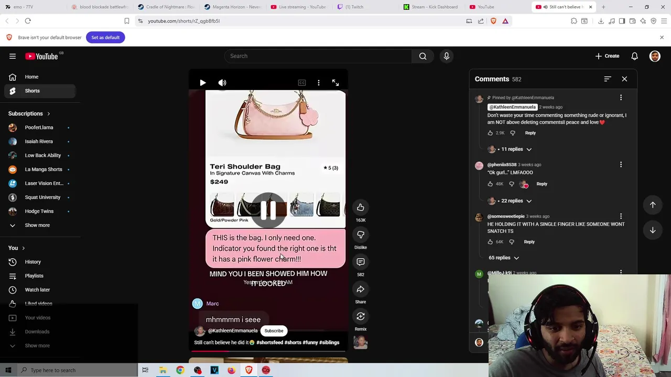Screen dimensions: 671x377
Task: Start voice search with the microphone
Action: (x=447, y=56)
